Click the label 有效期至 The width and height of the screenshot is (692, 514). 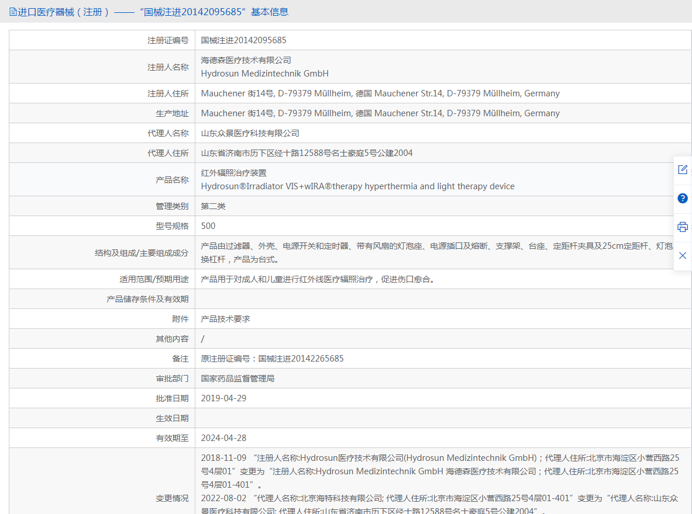[172, 438]
